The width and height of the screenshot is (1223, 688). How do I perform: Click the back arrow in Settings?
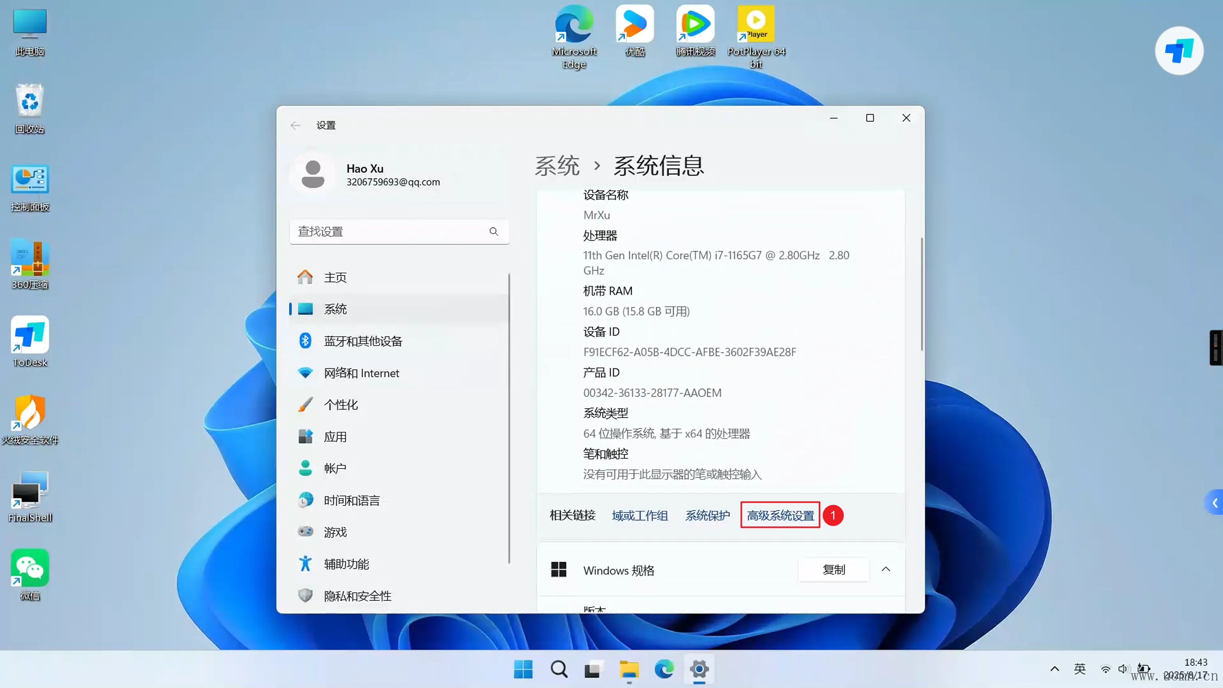pos(295,125)
